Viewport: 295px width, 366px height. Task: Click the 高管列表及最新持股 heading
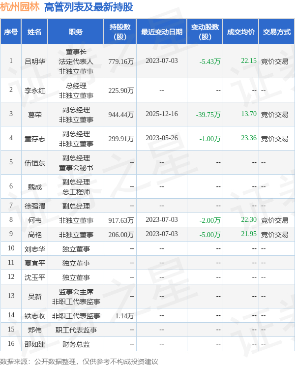tap(88, 7)
